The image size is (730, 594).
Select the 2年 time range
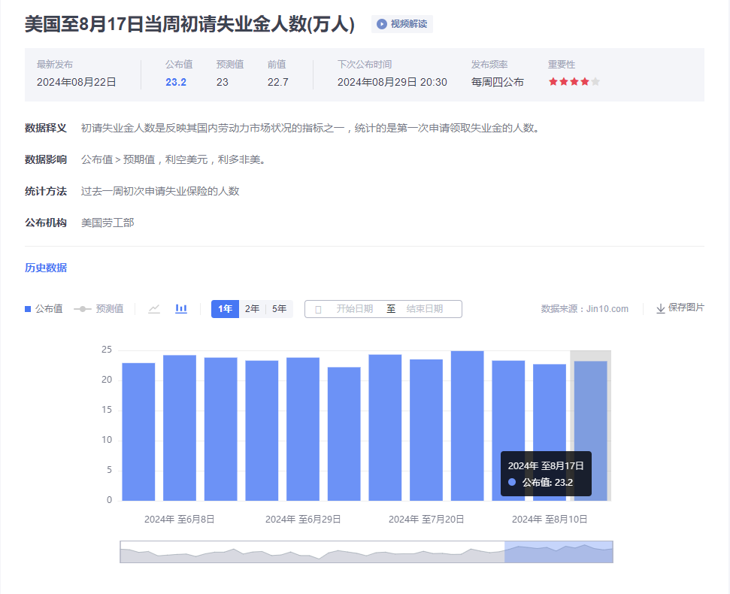[252, 309]
